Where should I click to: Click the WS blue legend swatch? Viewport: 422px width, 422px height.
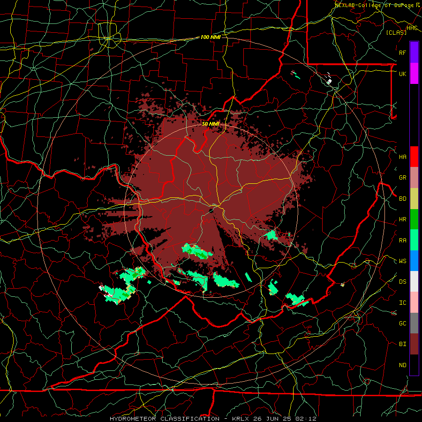(414, 261)
